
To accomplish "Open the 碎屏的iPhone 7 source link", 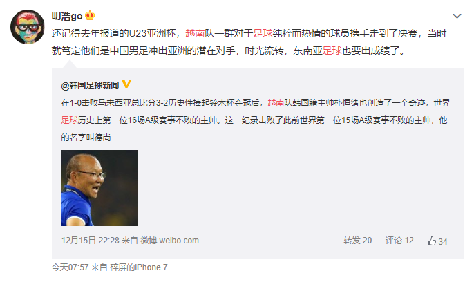I will pyautogui.click(x=139, y=267).
